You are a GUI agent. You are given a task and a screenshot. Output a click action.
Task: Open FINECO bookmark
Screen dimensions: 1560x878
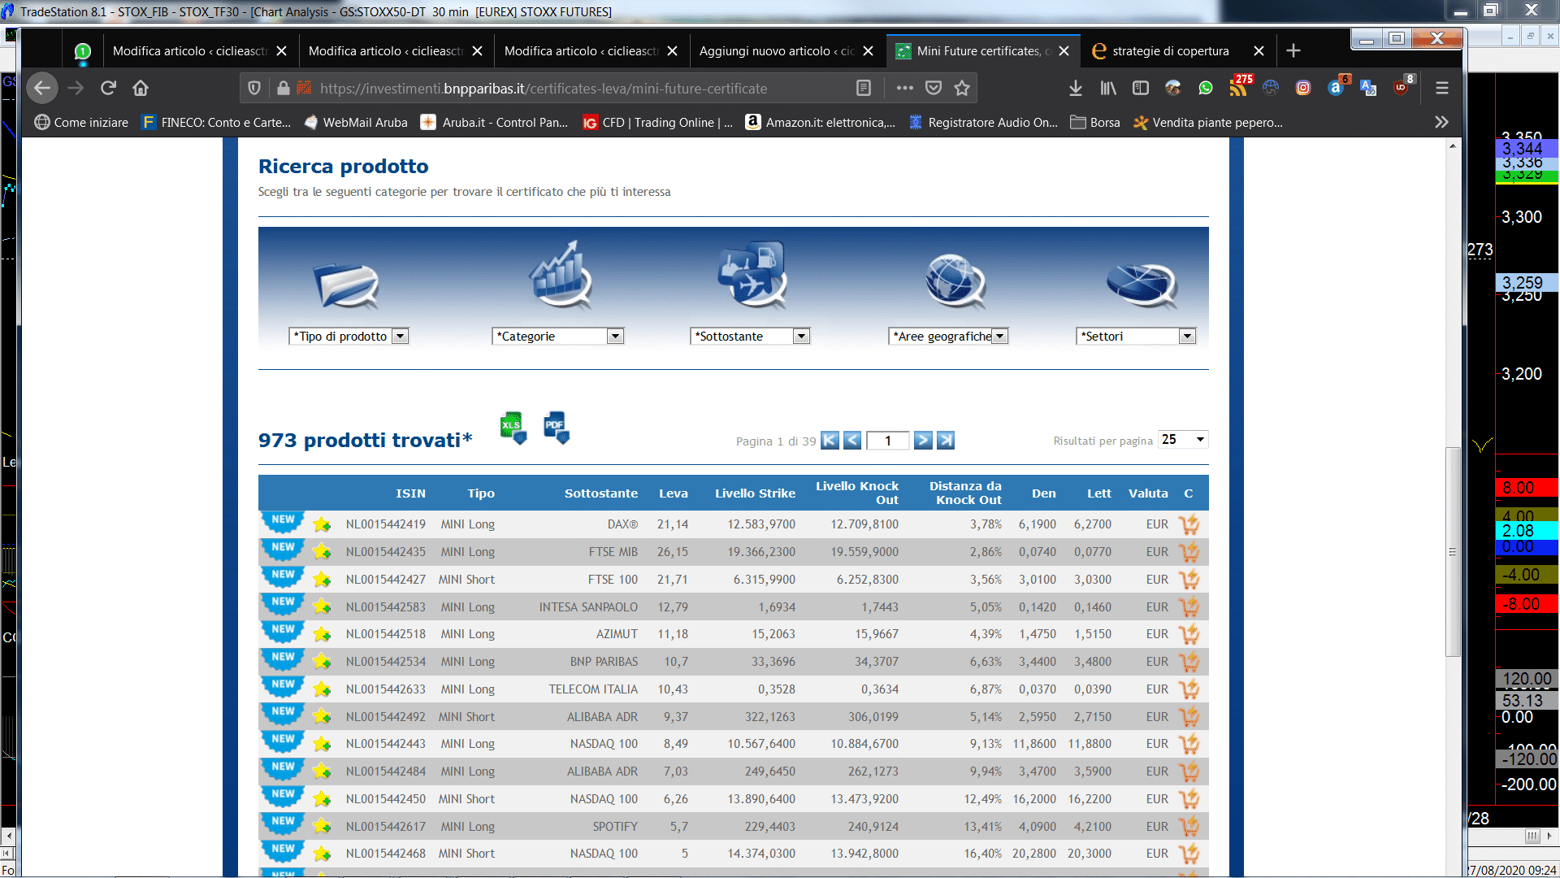pos(216,123)
